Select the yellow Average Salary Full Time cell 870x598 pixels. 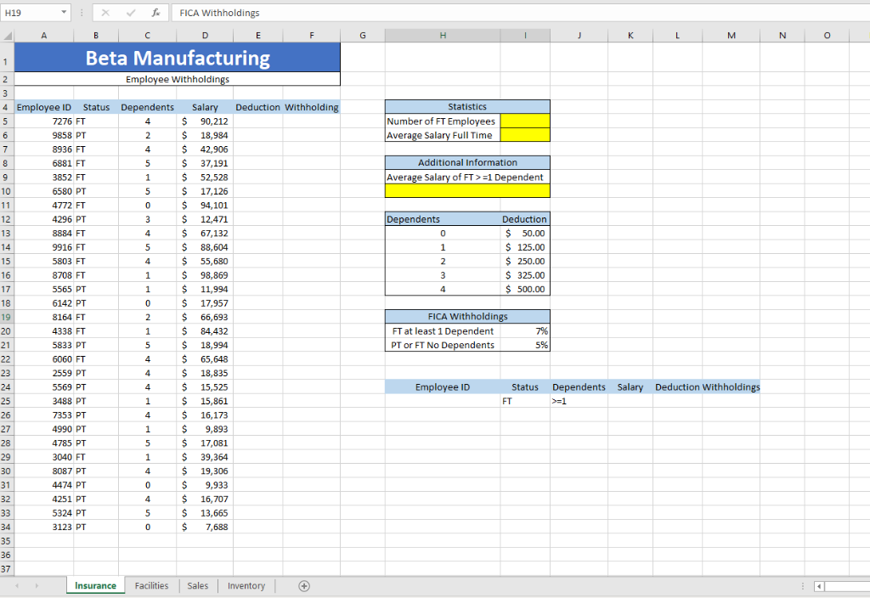tap(525, 134)
